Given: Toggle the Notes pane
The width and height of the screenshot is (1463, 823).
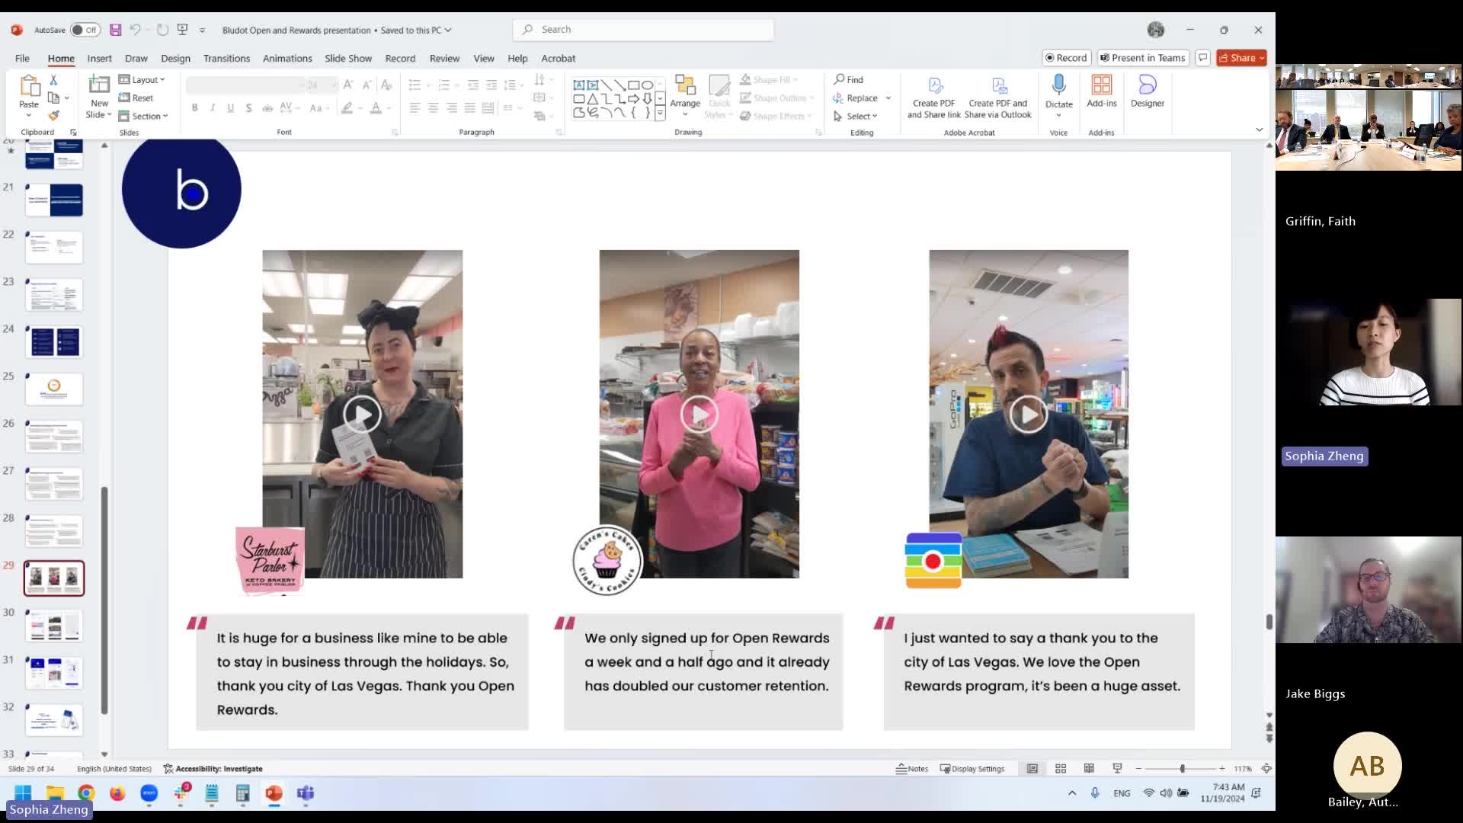Looking at the screenshot, I should [912, 769].
